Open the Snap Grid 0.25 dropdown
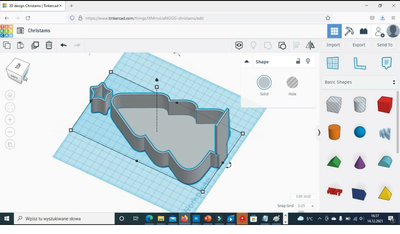Viewport: 400px width, 234px height. 306,206
